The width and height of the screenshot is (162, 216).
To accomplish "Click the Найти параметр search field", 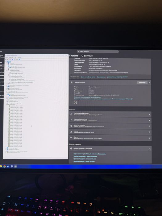I will pyautogui.click(x=98, y=52).
